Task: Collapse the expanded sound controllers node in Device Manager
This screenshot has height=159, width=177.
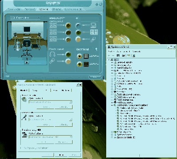Action: coord(112,105)
